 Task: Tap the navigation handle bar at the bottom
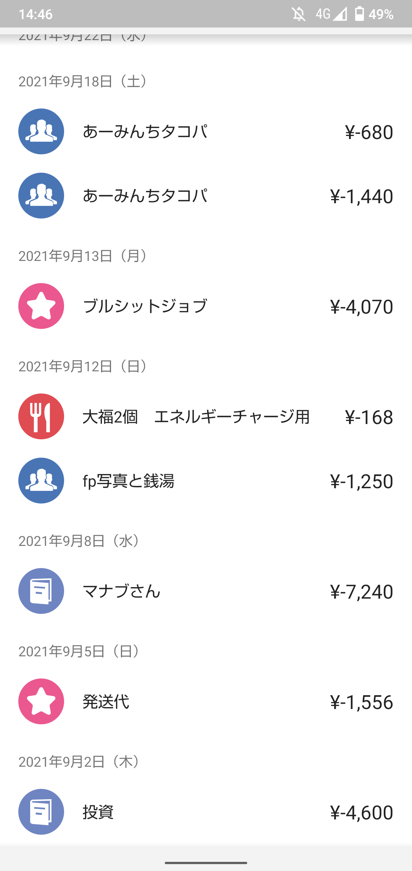[206, 863]
